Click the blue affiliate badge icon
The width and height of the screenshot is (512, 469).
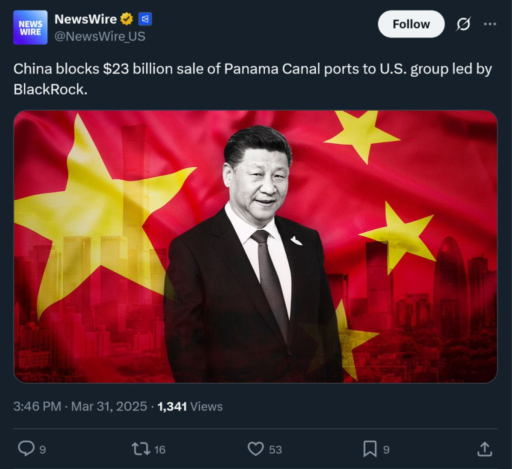[145, 19]
